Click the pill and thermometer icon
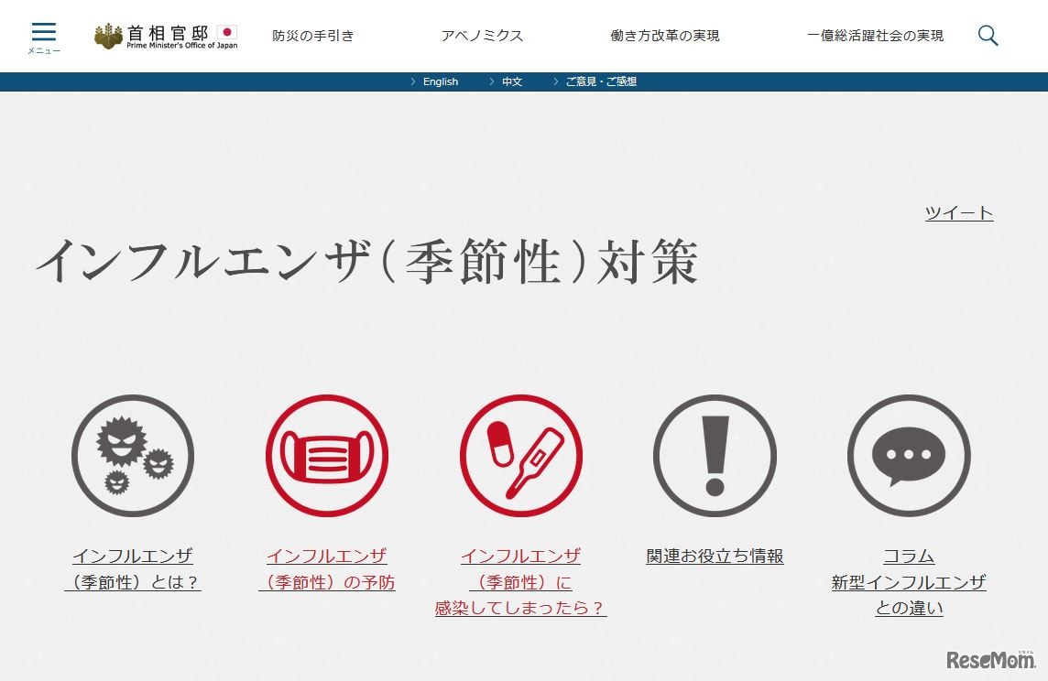 [520, 455]
